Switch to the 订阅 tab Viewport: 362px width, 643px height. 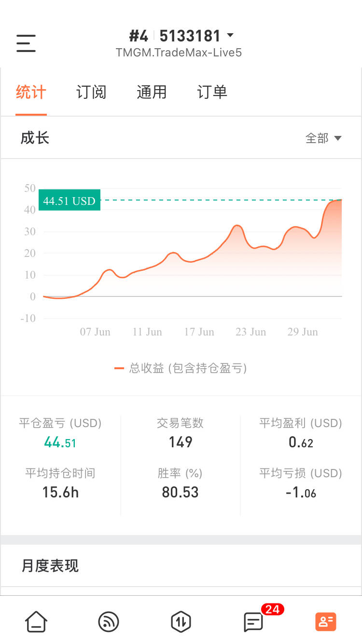[91, 92]
